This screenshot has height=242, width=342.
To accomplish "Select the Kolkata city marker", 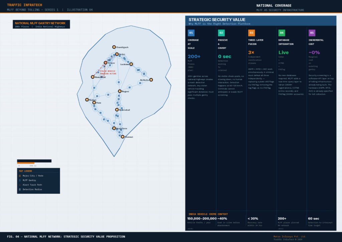I will [x=151, y=80].
